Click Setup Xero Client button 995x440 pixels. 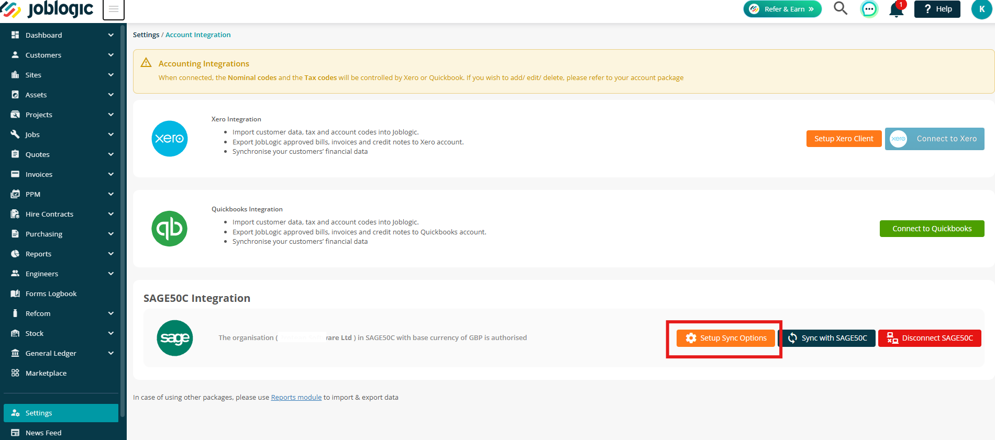pos(844,139)
